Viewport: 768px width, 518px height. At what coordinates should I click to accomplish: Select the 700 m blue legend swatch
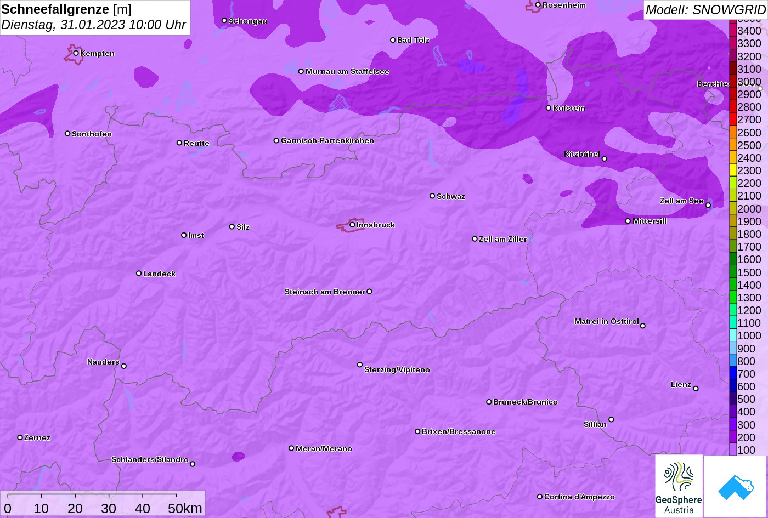[733, 374]
